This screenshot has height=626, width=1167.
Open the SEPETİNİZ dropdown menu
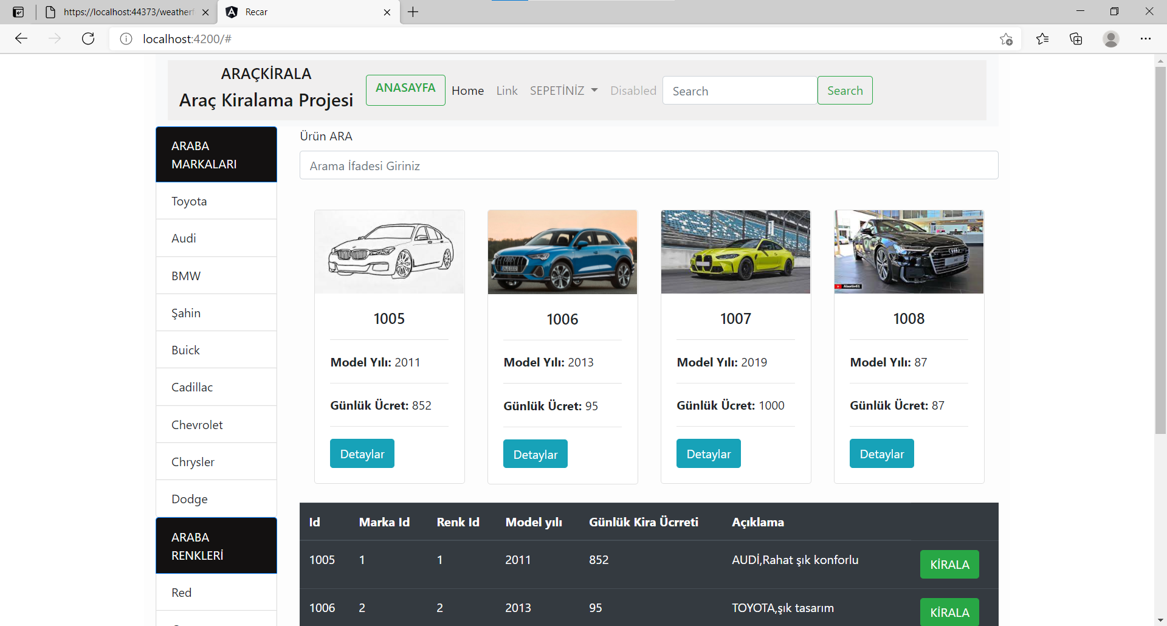coord(563,90)
